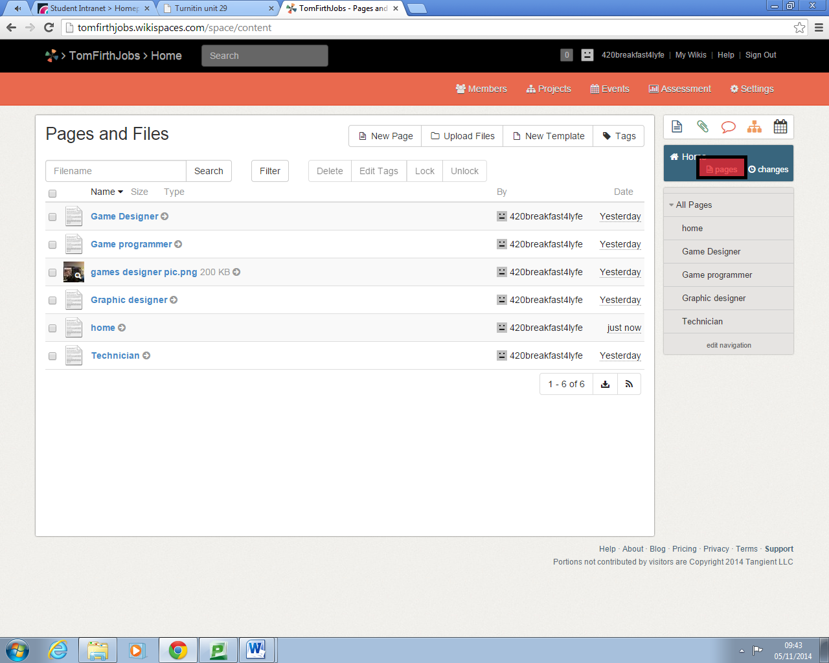The width and height of the screenshot is (829, 663).
Task: Click the arrow icon next to Technician
Action: point(146,355)
